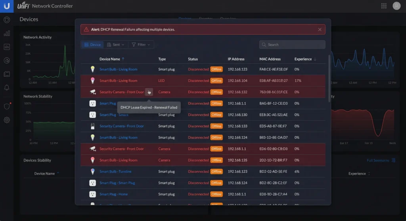Open the Filter dropdown
Screen dimensions: 406x221
coord(141,45)
